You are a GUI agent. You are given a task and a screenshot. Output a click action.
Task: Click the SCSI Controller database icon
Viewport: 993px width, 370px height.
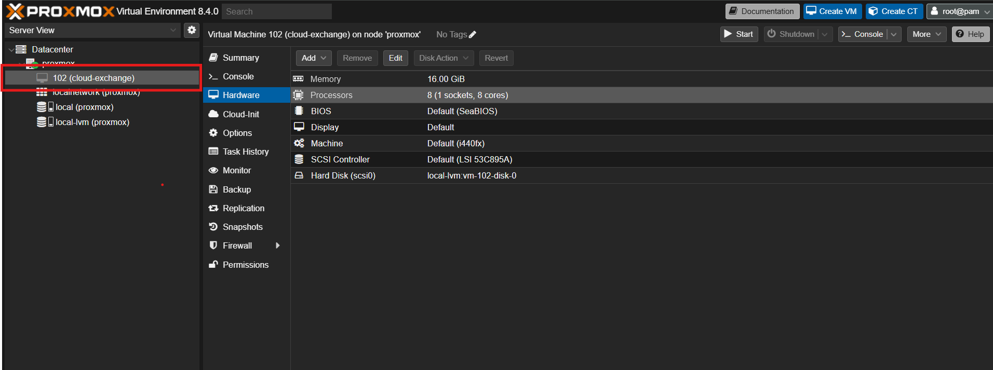(x=299, y=159)
